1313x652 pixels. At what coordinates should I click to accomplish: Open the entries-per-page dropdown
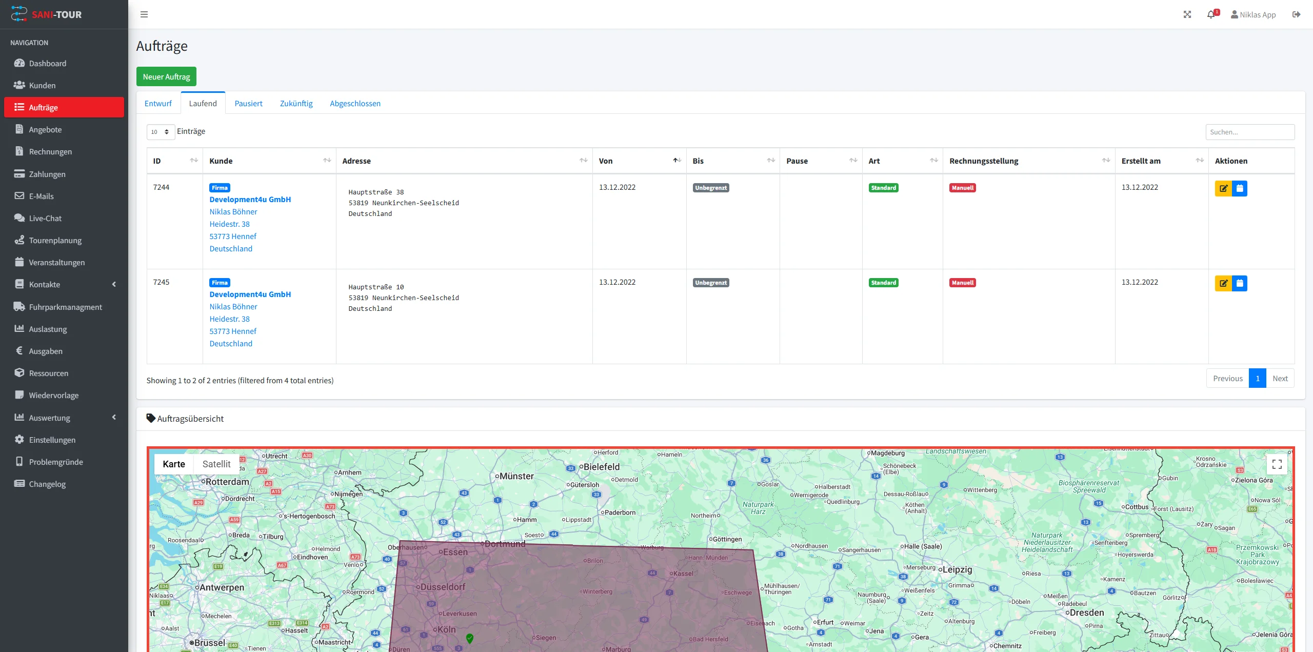pos(161,132)
